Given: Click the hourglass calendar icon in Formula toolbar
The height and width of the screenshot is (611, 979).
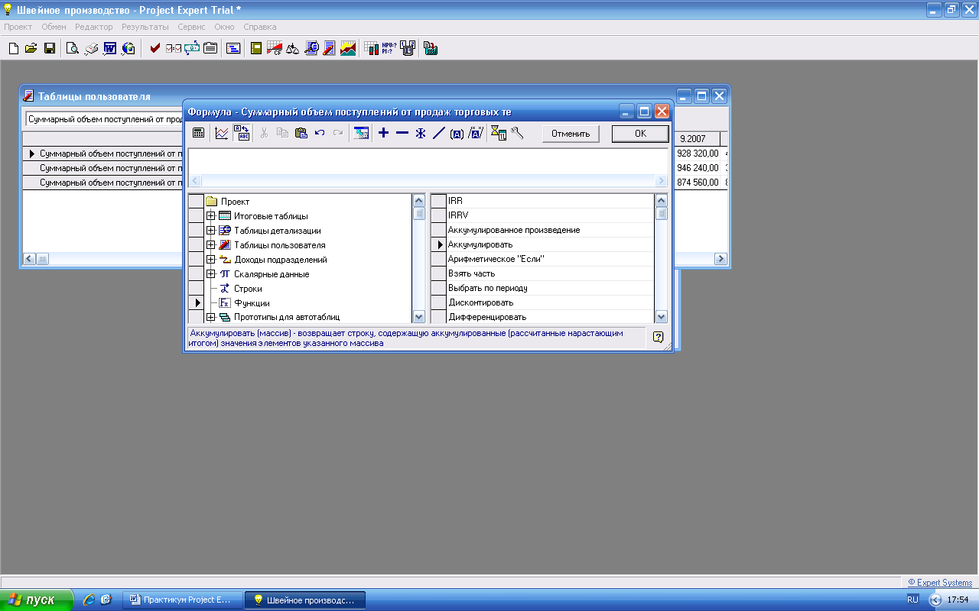Looking at the screenshot, I should point(499,133).
